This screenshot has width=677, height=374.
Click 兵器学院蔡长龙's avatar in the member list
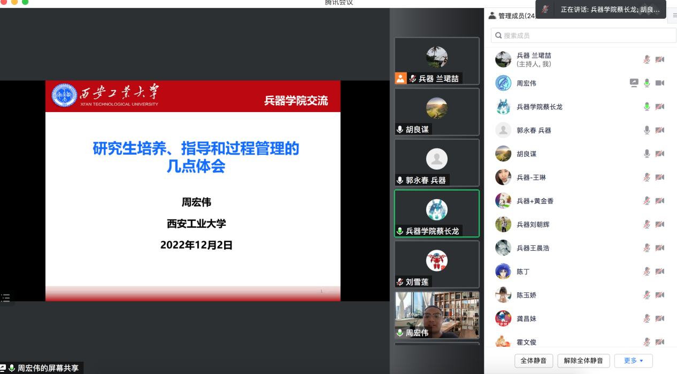(503, 107)
